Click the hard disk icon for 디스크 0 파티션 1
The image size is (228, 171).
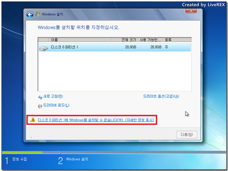pos(43,48)
